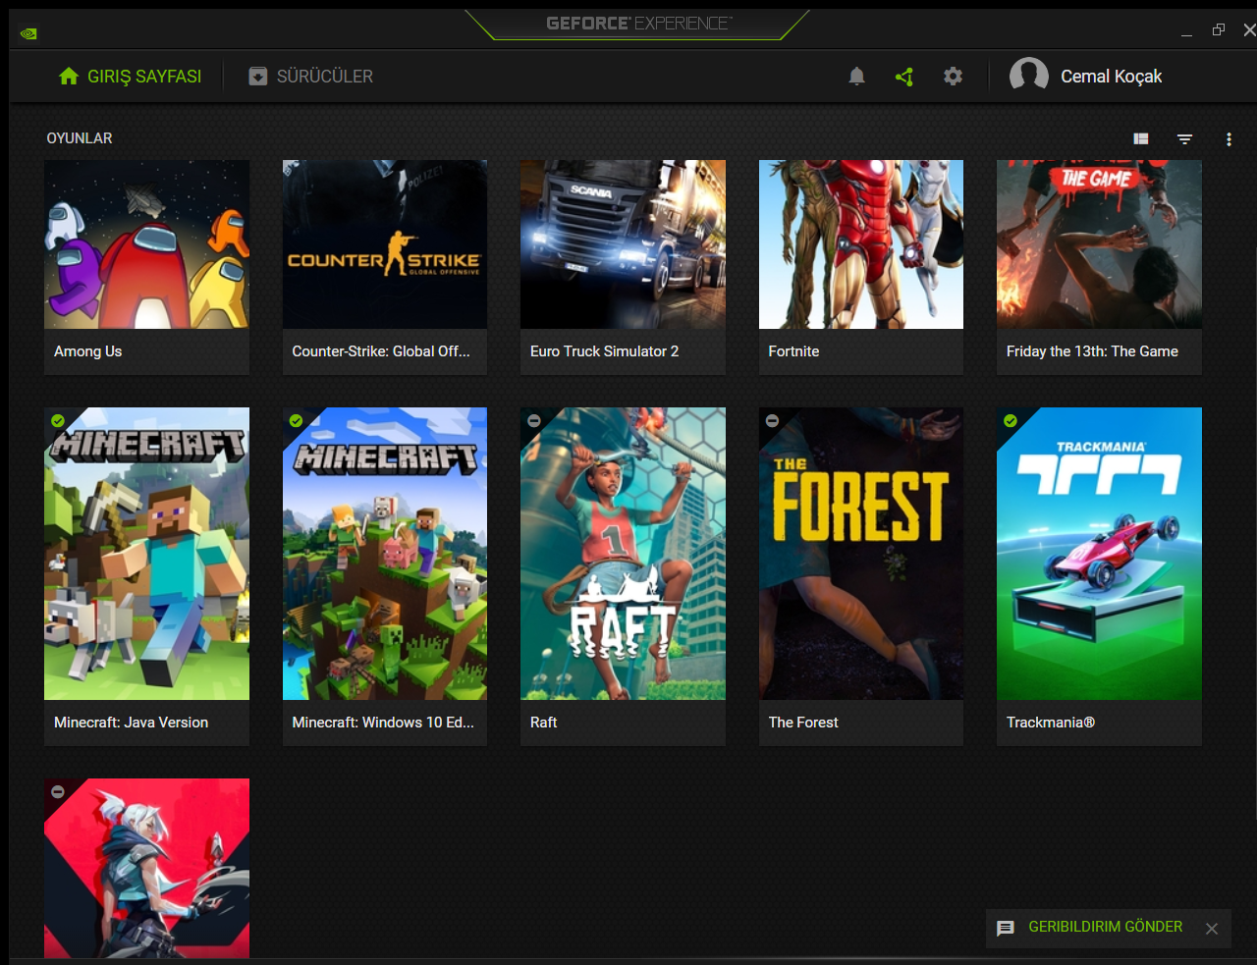Image resolution: width=1257 pixels, height=965 pixels.
Task: Click the not-optimized badge on The Forest
Action: coord(772,421)
